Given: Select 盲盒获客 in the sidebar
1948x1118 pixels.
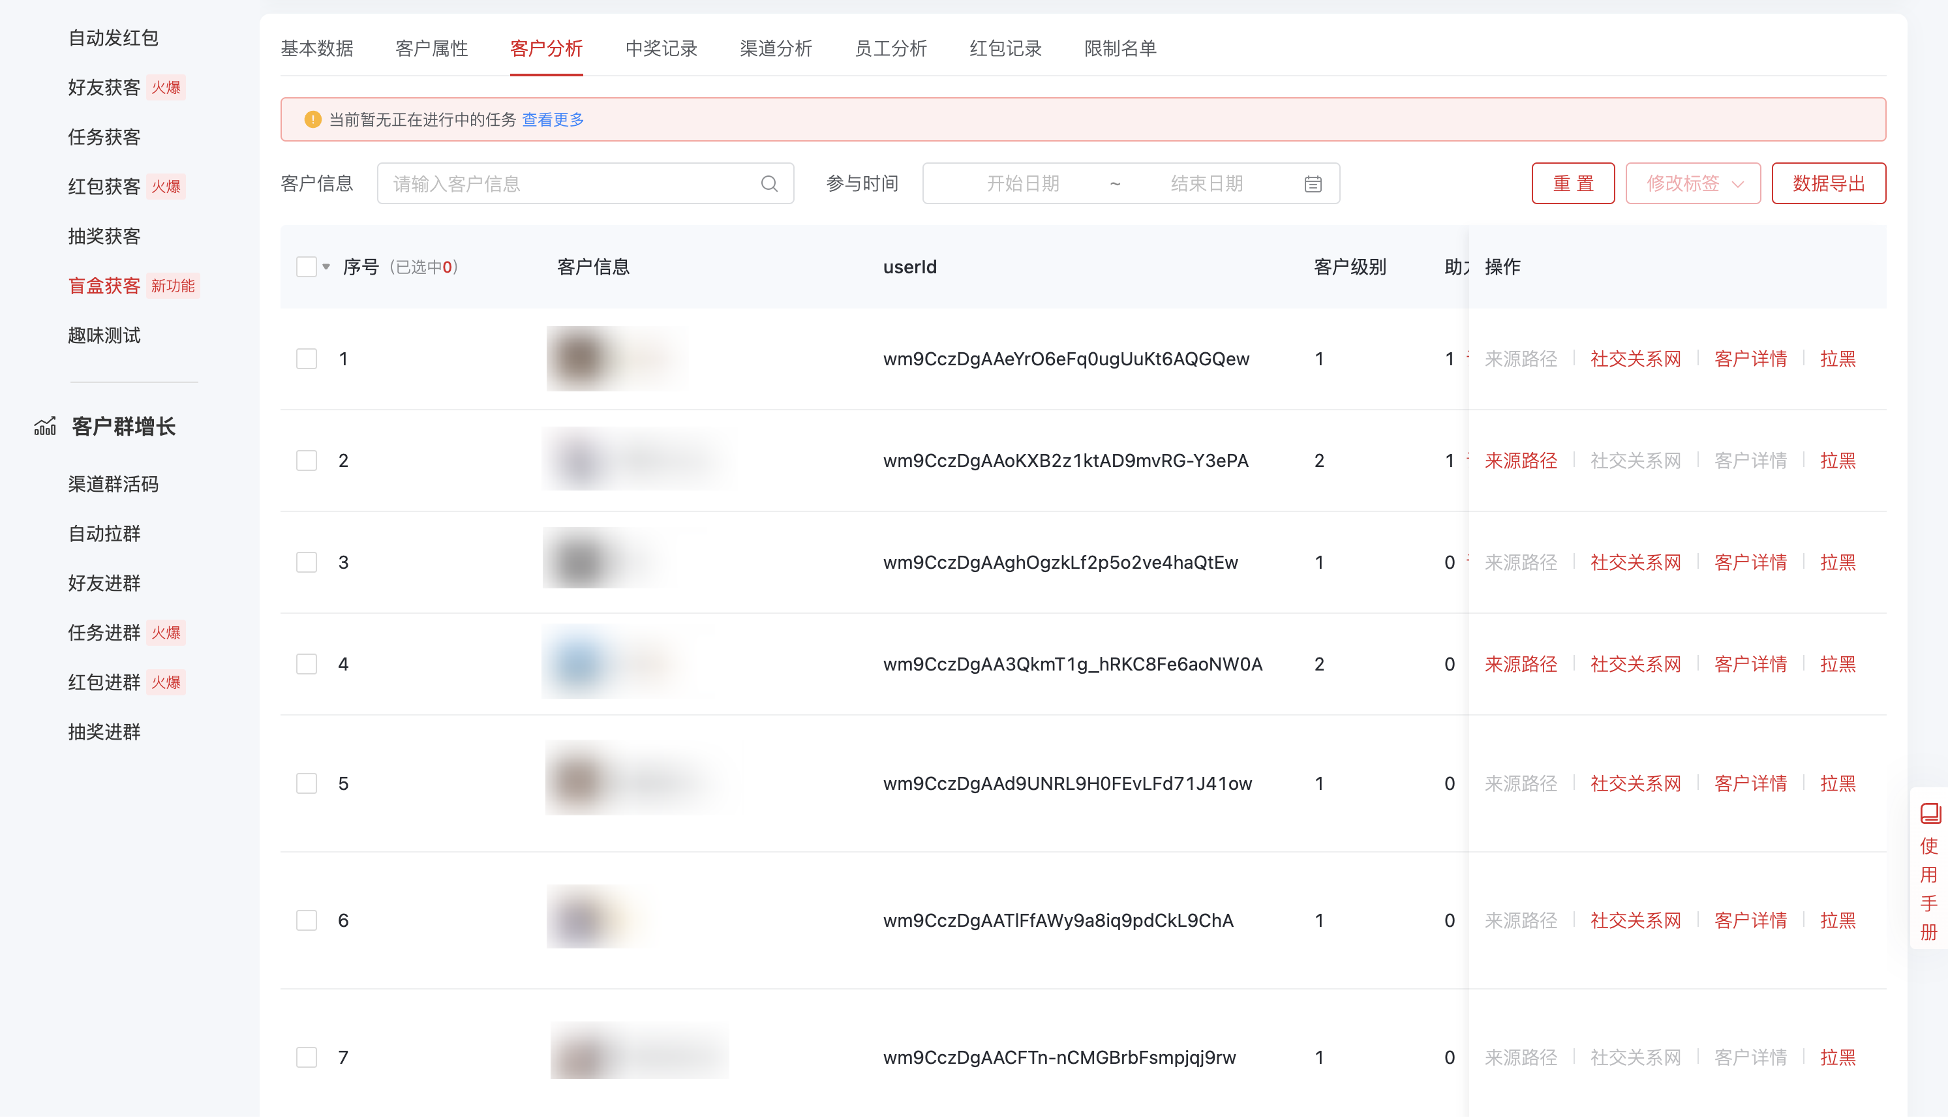Looking at the screenshot, I should pos(104,286).
